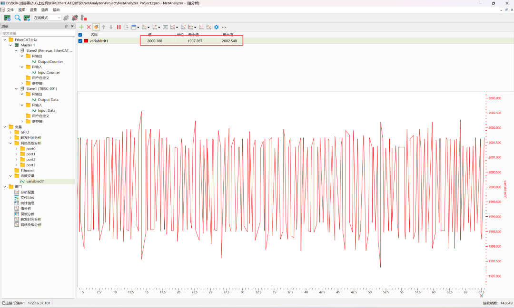Screen dimensions: 514x308
Task: Expand the port0 folder
Action: click(16, 149)
